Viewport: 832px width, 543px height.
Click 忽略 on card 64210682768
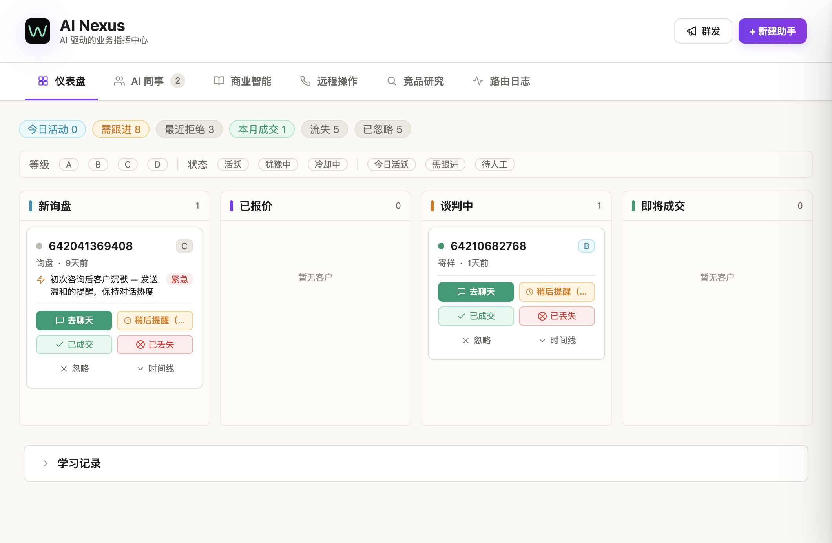point(476,340)
